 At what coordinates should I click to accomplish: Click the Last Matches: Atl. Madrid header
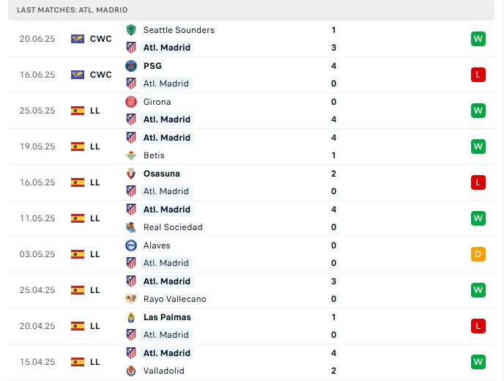[72, 10]
